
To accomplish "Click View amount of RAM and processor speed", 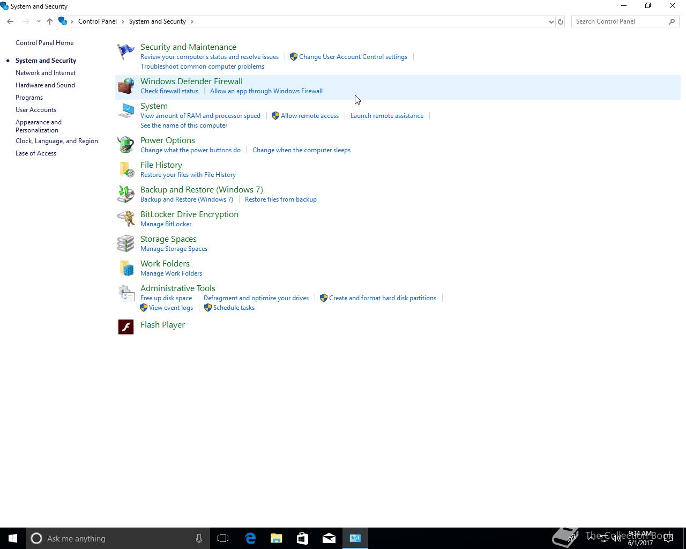I will (200, 116).
